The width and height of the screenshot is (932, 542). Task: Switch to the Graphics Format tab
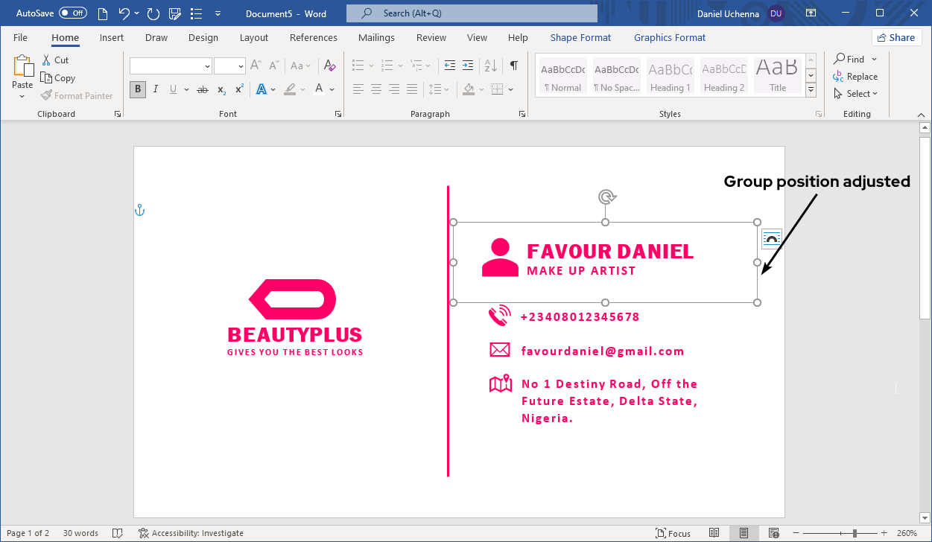tap(669, 37)
